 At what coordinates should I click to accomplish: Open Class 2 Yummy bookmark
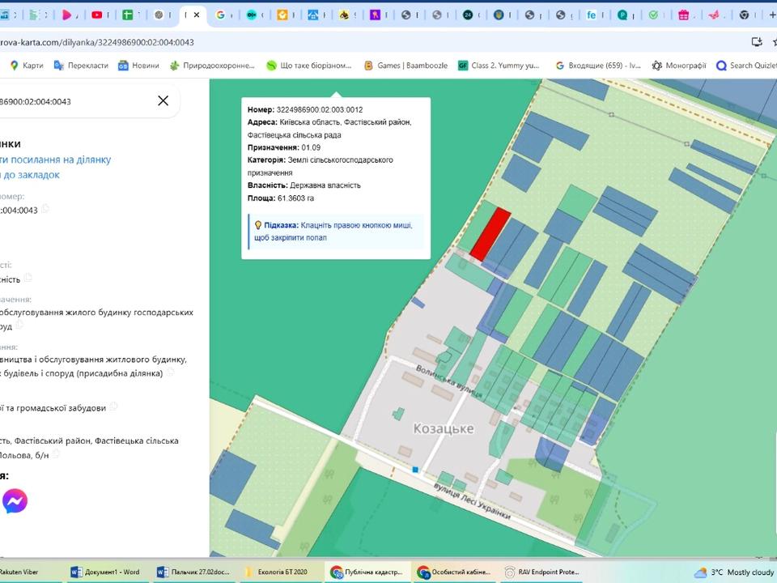(x=498, y=66)
